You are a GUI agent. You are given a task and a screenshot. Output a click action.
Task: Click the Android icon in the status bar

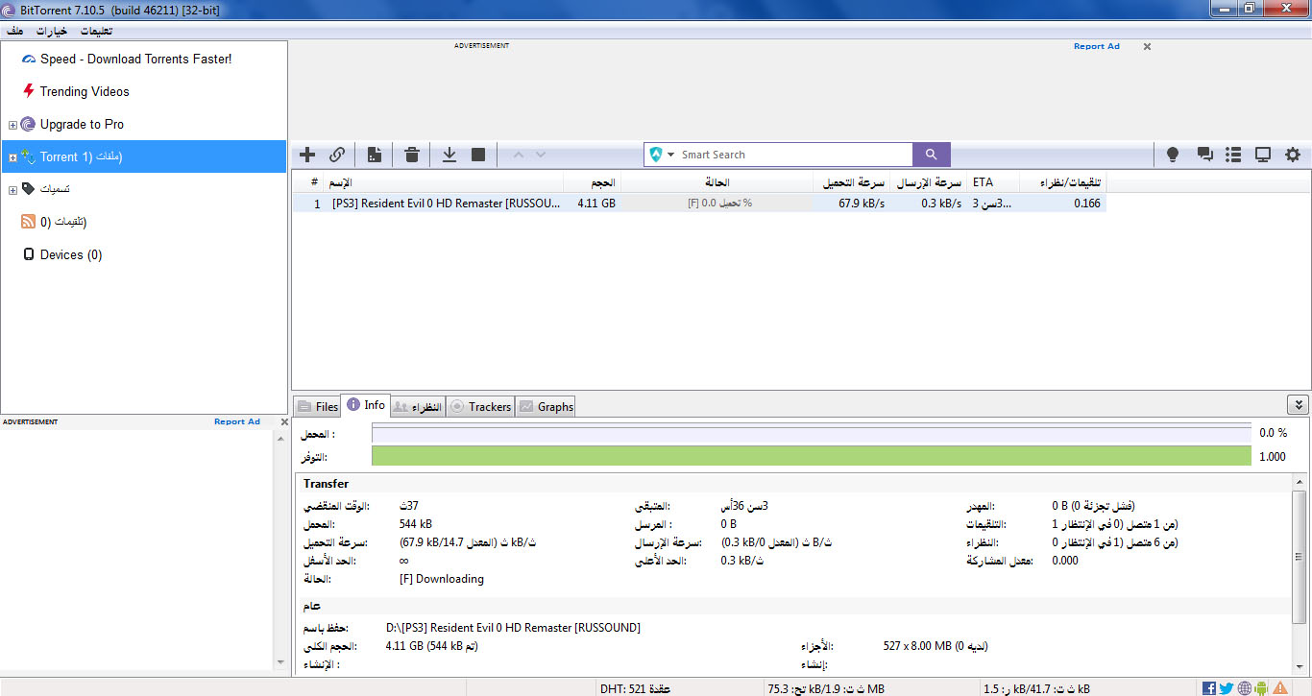click(1261, 687)
